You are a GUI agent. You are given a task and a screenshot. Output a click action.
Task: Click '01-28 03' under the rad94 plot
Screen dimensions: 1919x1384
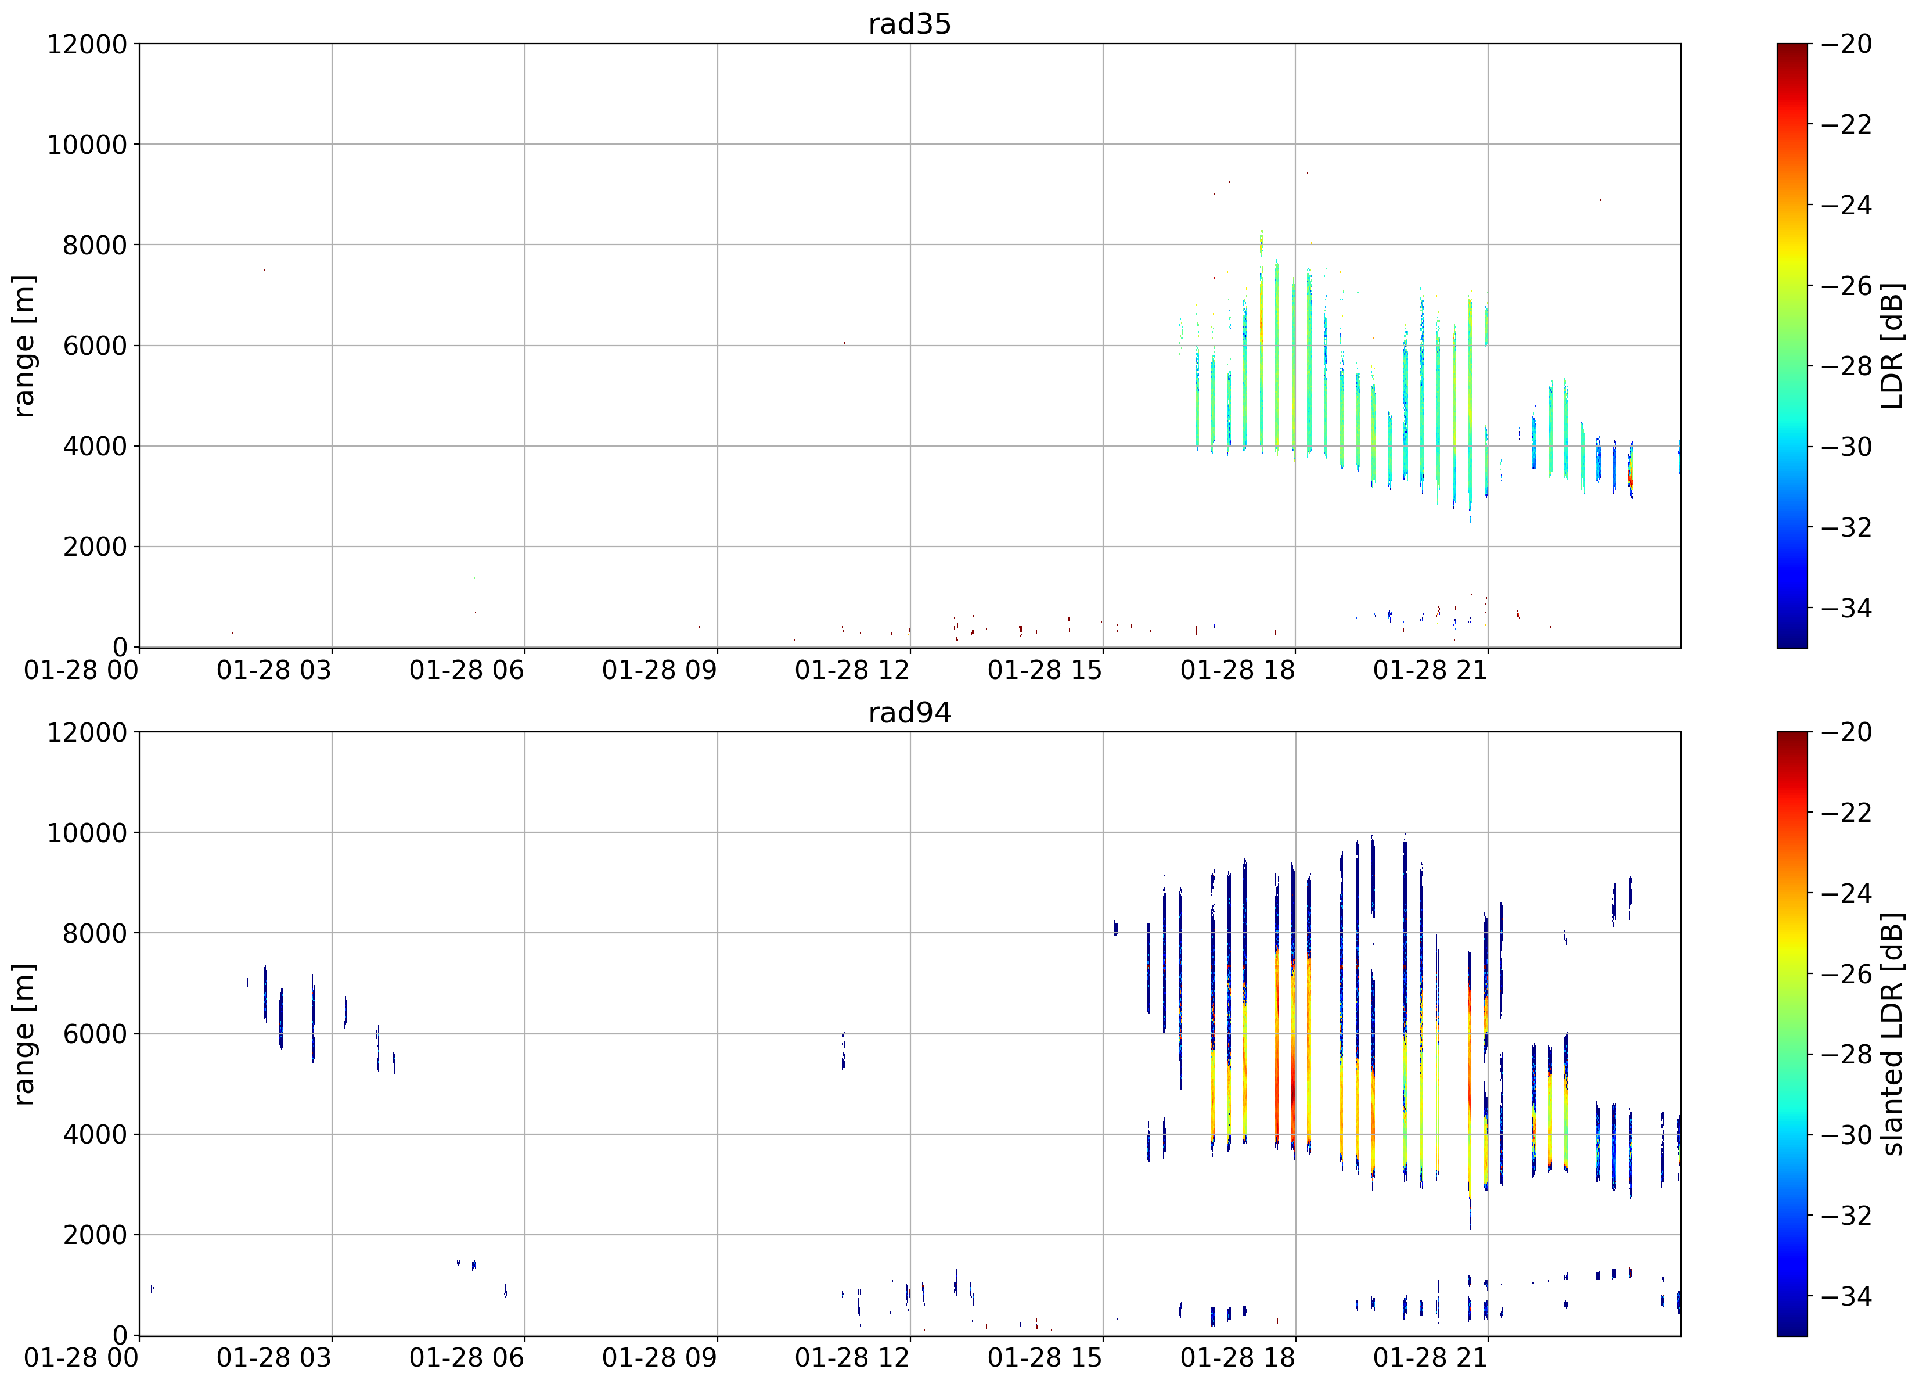274,1358
